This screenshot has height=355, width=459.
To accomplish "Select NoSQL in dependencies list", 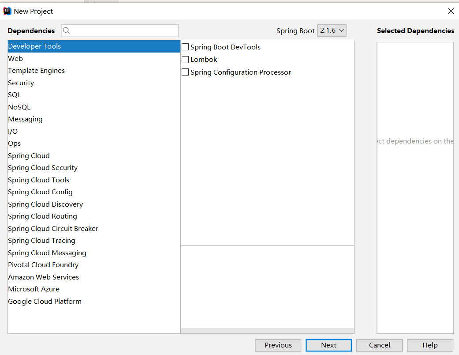I will [x=19, y=107].
